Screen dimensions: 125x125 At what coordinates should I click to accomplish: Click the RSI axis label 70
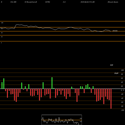pos(2,29)
